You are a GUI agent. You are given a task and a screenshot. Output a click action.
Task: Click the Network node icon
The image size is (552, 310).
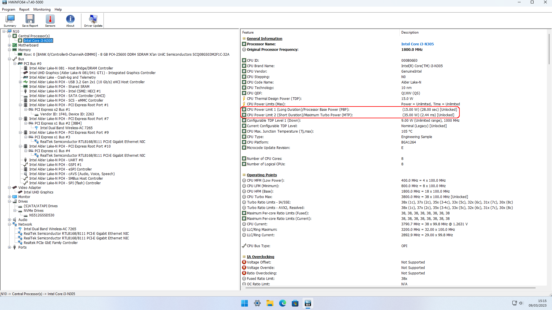pyautogui.click(x=15, y=224)
